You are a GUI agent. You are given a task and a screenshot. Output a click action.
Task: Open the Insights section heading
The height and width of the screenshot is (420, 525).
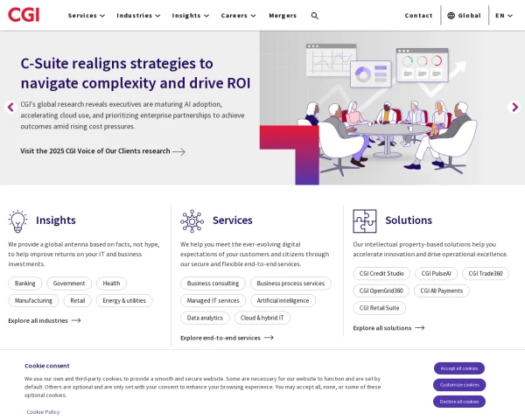pyautogui.click(x=56, y=220)
